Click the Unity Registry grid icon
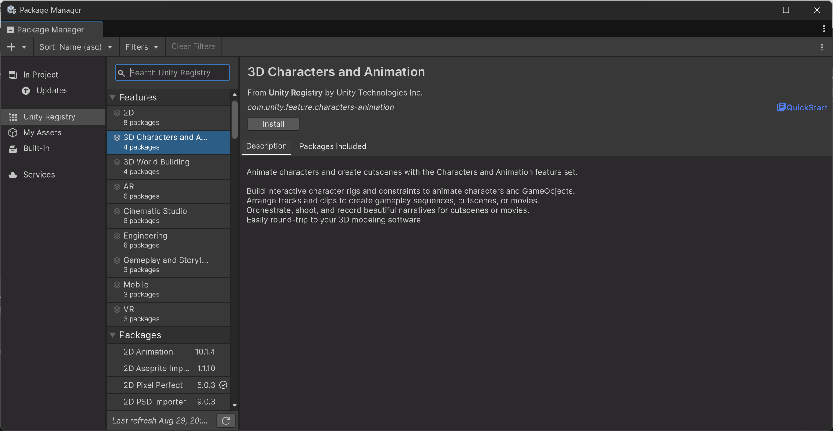 click(x=13, y=117)
